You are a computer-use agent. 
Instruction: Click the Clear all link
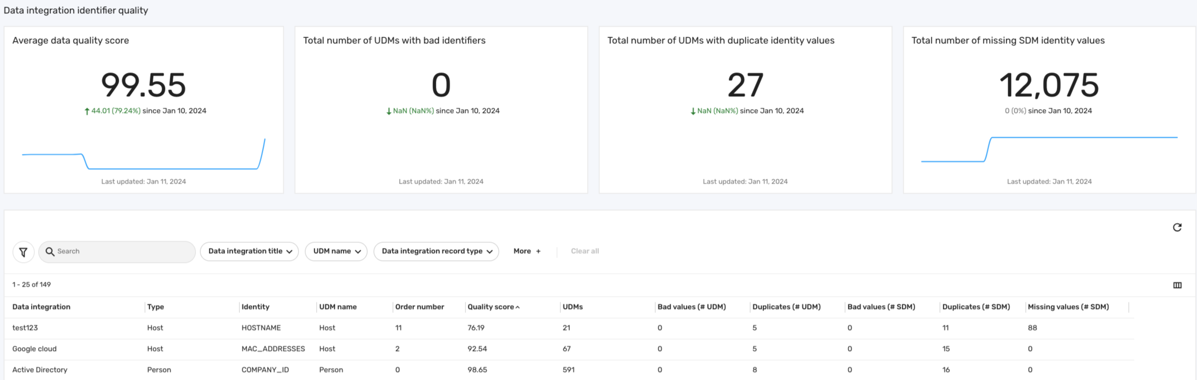[585, 251]
